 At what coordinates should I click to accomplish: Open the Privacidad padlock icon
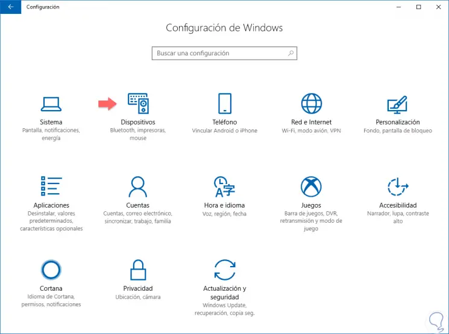[138, 270]
